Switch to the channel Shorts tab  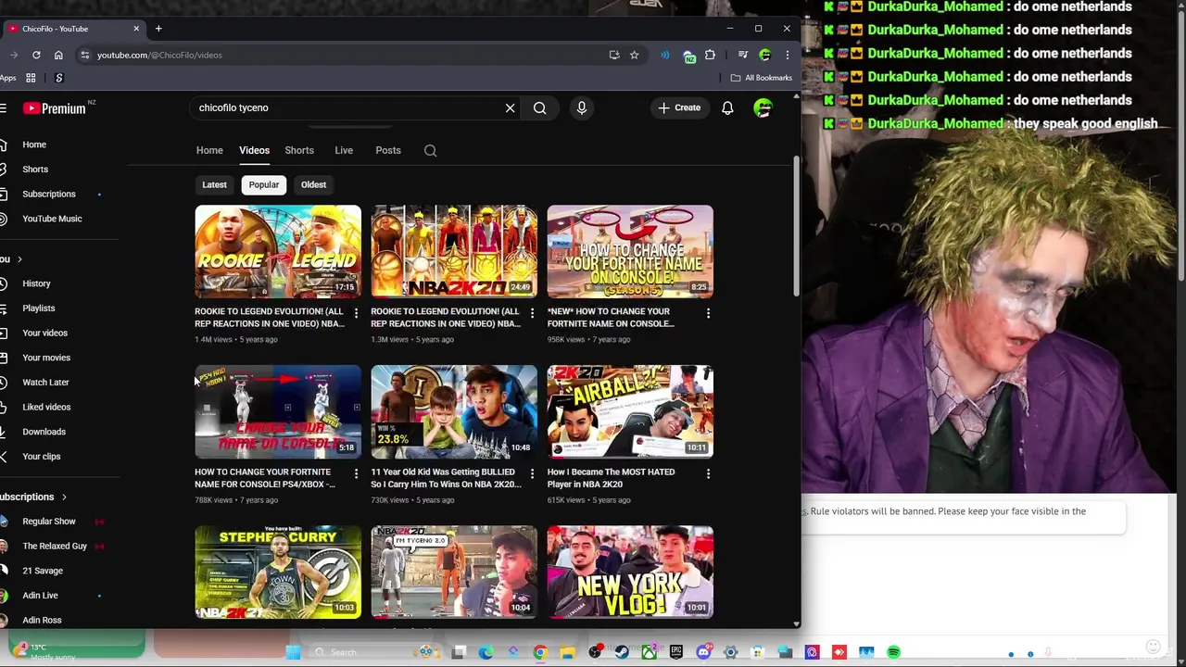tap(299, 150)
